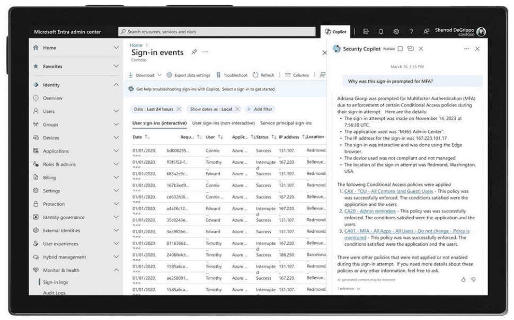Sort table by Date column

[141, 137]
